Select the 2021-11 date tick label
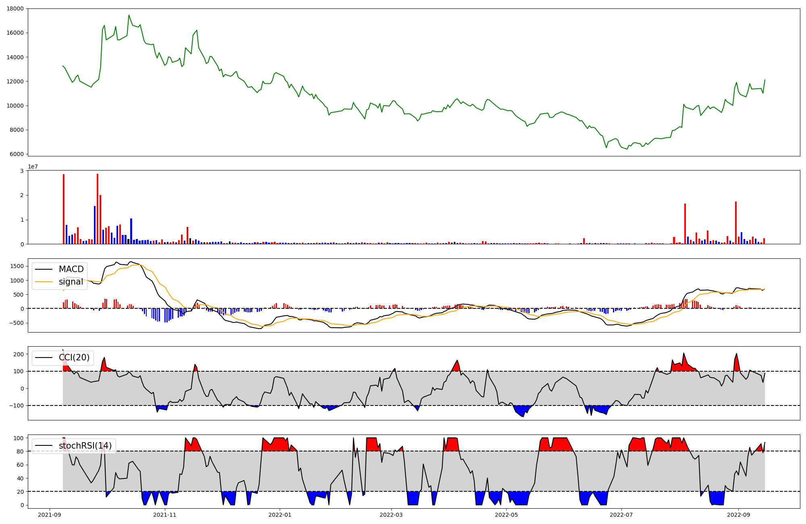Image resolution: width=806 pixels, height=524 pixels. click(165, 515)
